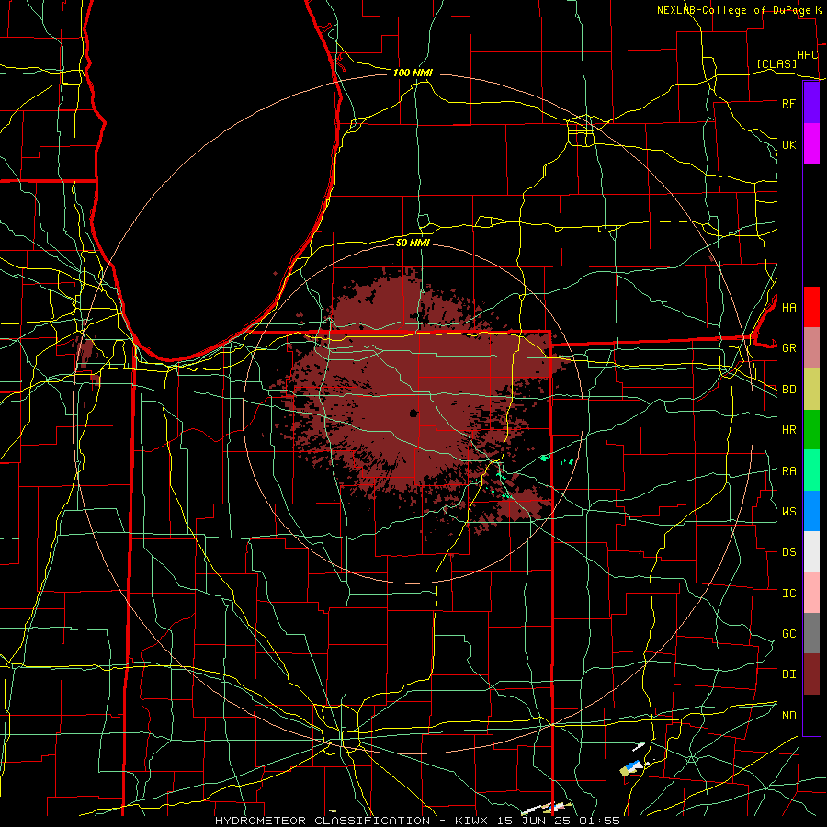The height and width of the screenshot is (827, 827).
Task: Click the BD legend label
Action: tap(788, 390)
